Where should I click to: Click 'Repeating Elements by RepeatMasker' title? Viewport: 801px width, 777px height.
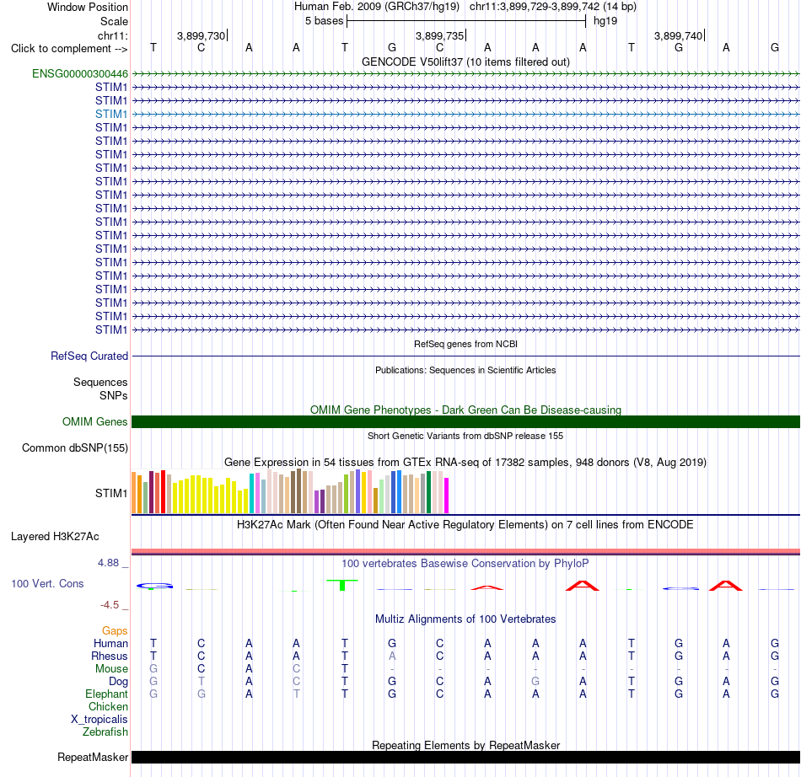tap(465, 745)
